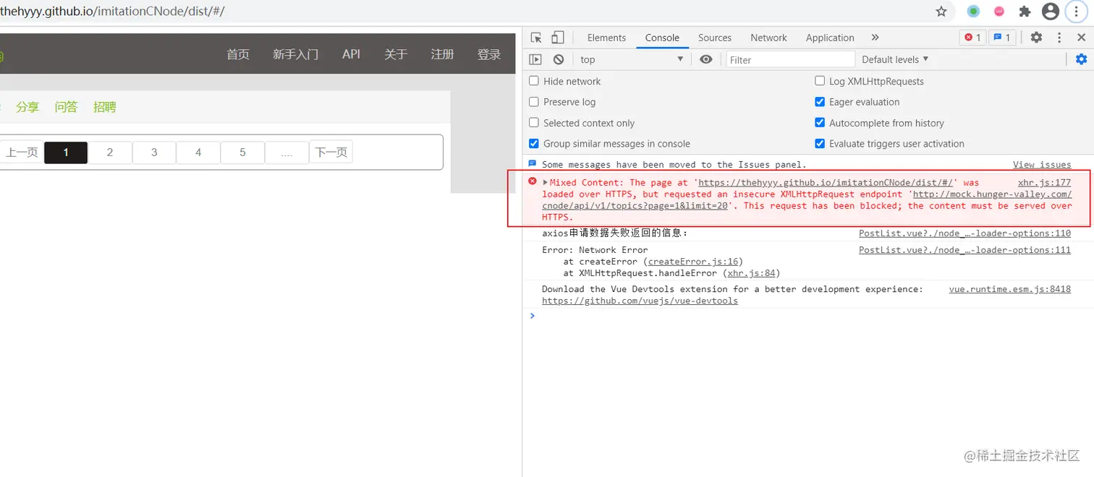Disable Autocomplete from history checkbox

tap(820, 123)
